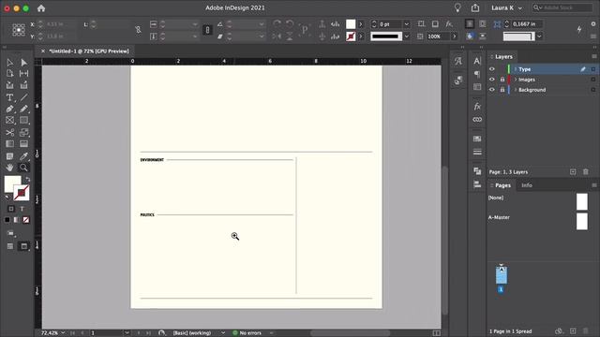600x337 pixels.
Task: Select the Hand tool
Action: coord(9,168)
